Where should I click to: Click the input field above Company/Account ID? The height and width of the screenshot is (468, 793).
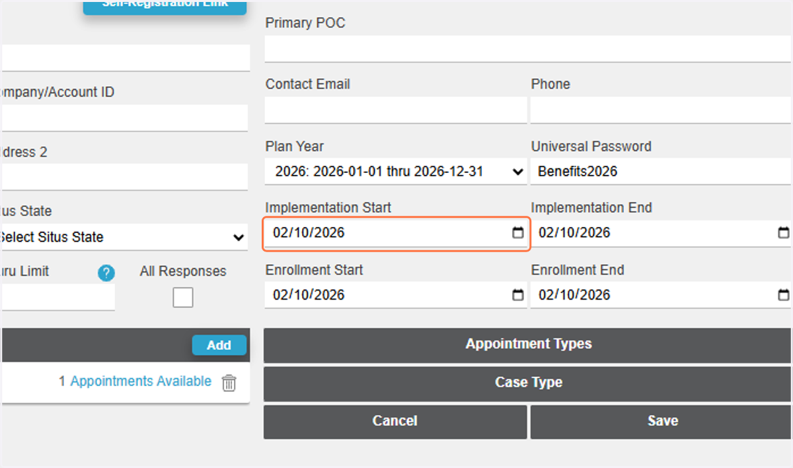(x=125, y=58)
